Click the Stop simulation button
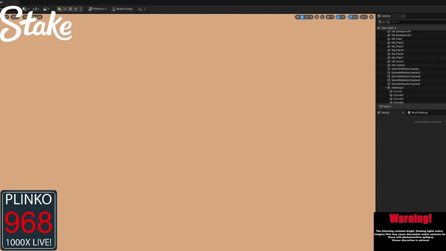Screen dimensions: 446x251 (70, 9)
